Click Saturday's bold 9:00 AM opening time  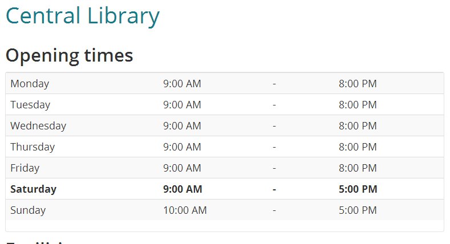[x=183, y=189]
